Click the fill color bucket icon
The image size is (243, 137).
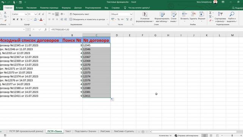[x=35, y=19]
